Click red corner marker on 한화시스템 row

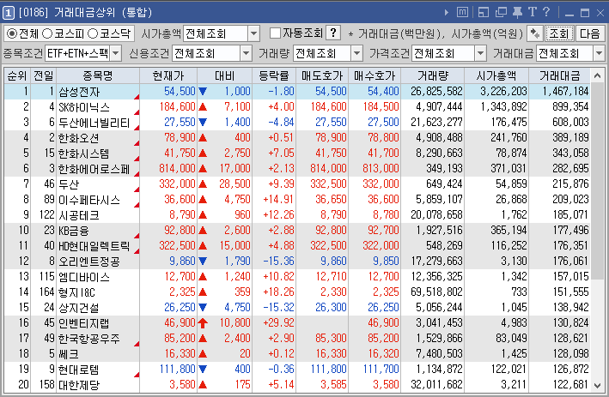point(137,158)
